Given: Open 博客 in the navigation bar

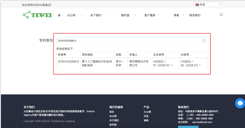Looking at the screenshot, I should coord(176,15).
